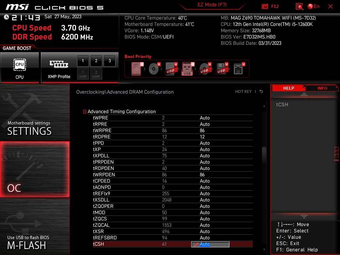Select the tPRPDEN row
The image size is (340, 255).
pos(173,162)
